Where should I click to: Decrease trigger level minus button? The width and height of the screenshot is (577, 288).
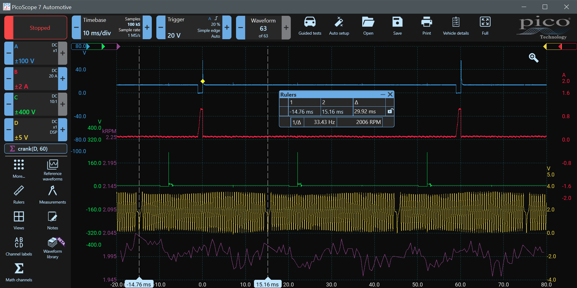(x=161, y=27)
